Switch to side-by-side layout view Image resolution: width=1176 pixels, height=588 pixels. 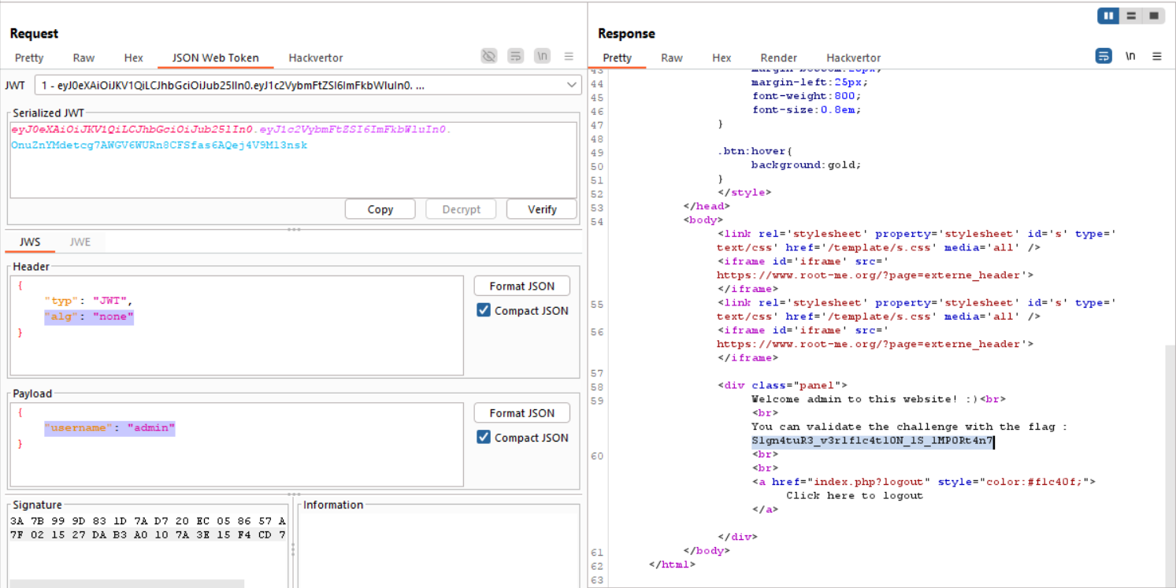coord(1108,16)
